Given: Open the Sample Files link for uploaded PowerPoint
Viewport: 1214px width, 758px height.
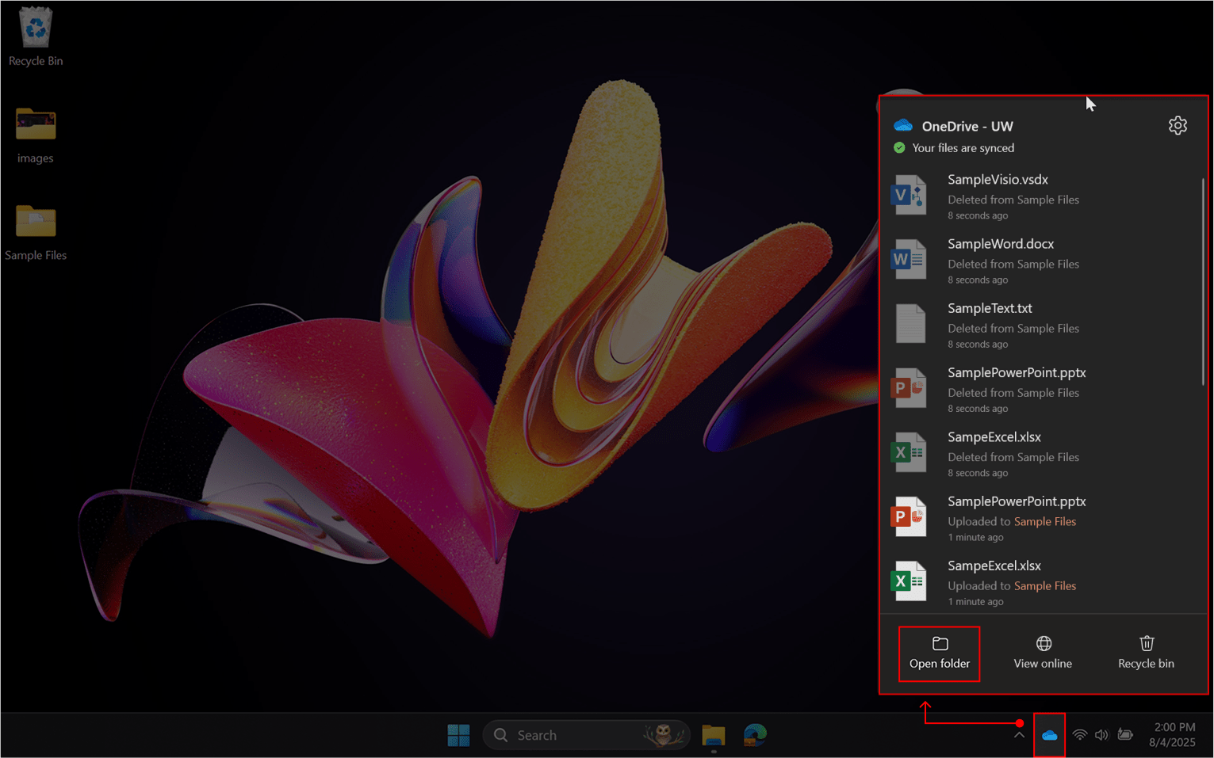Looking at the screenshot, I should pos(1045,521).
